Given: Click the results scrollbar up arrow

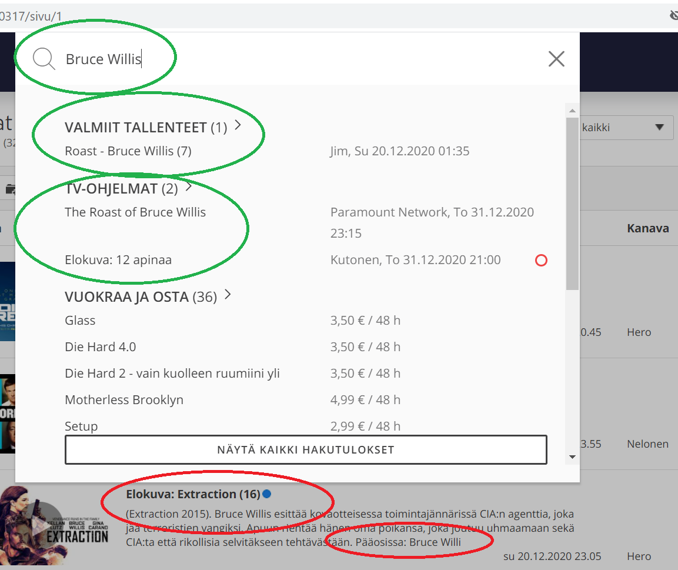Looking at the screenshot, I should [573, 111].
